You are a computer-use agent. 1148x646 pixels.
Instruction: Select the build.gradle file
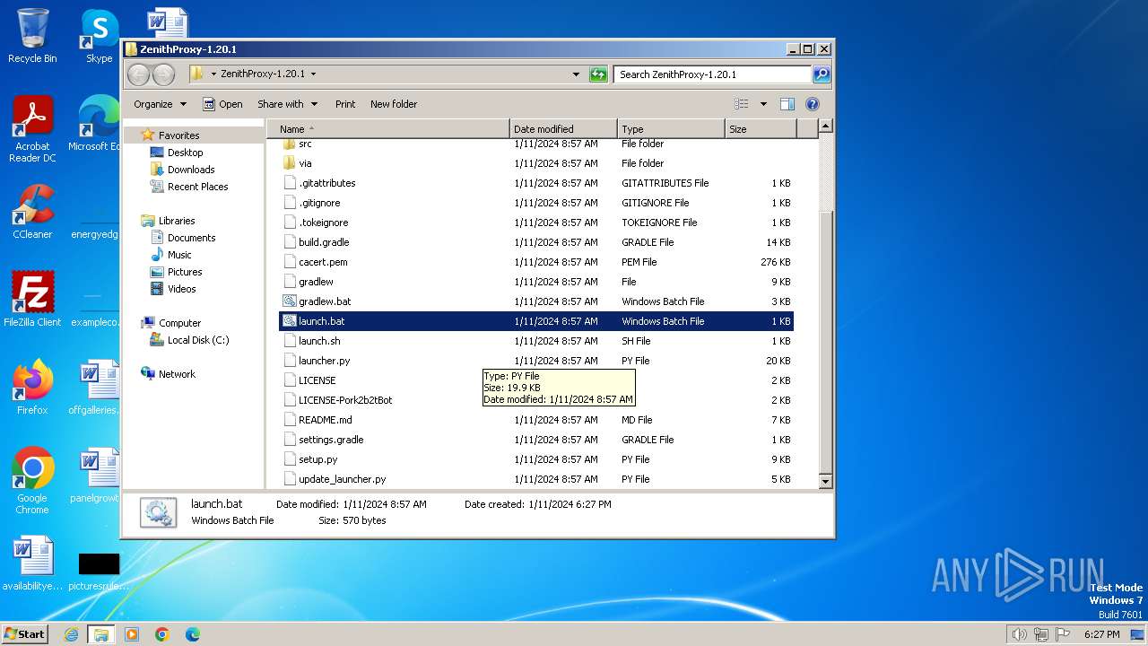pos(536,242)
